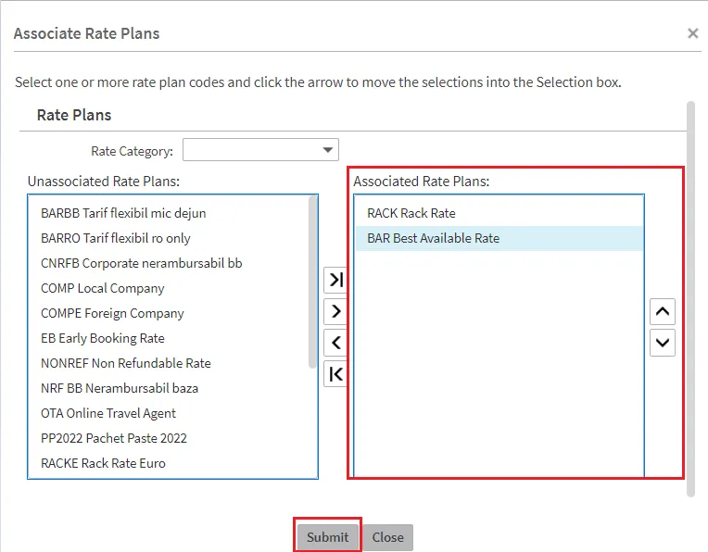Click the move-all-left arrow icon
The height and width of the screenshot is (552, 708).
click(336, 374)
